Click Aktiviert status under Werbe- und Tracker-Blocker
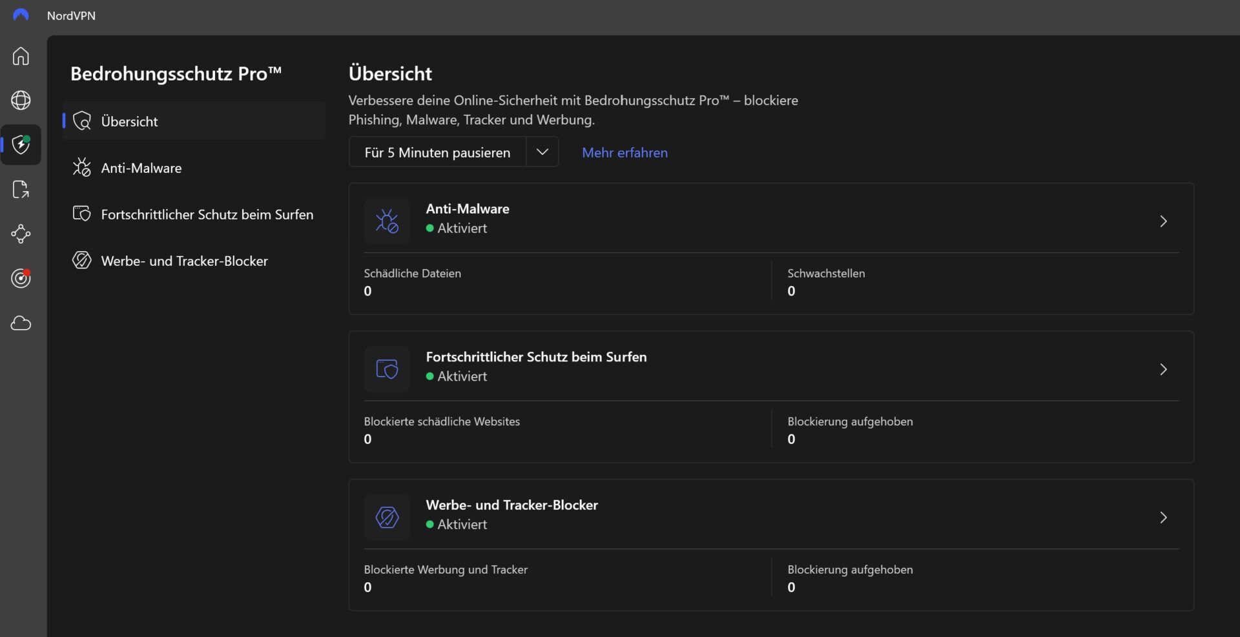 click(x=457, y=524)
